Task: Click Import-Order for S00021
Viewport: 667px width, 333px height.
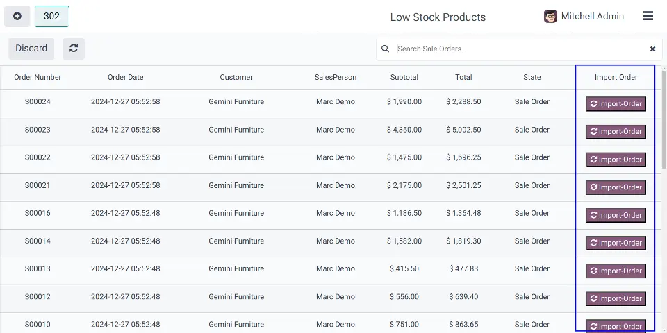Action: tap(616, 187)
